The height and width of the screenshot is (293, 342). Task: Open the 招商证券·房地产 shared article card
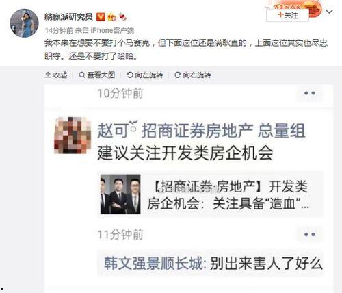click(x=210, y=194)
